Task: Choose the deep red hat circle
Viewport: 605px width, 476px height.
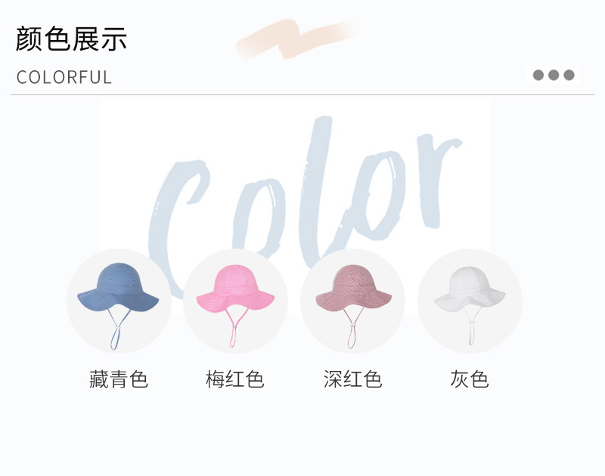Action: 352,301
